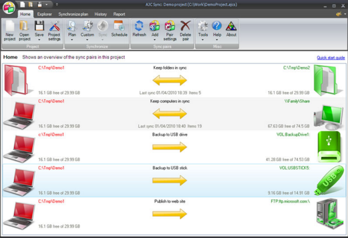
Task: Select the 'Backup to USB drive' label
Action: (170, 134)
